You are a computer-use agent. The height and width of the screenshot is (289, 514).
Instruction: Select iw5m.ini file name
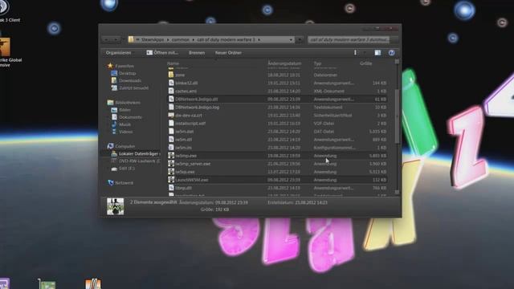coord(183,148)
